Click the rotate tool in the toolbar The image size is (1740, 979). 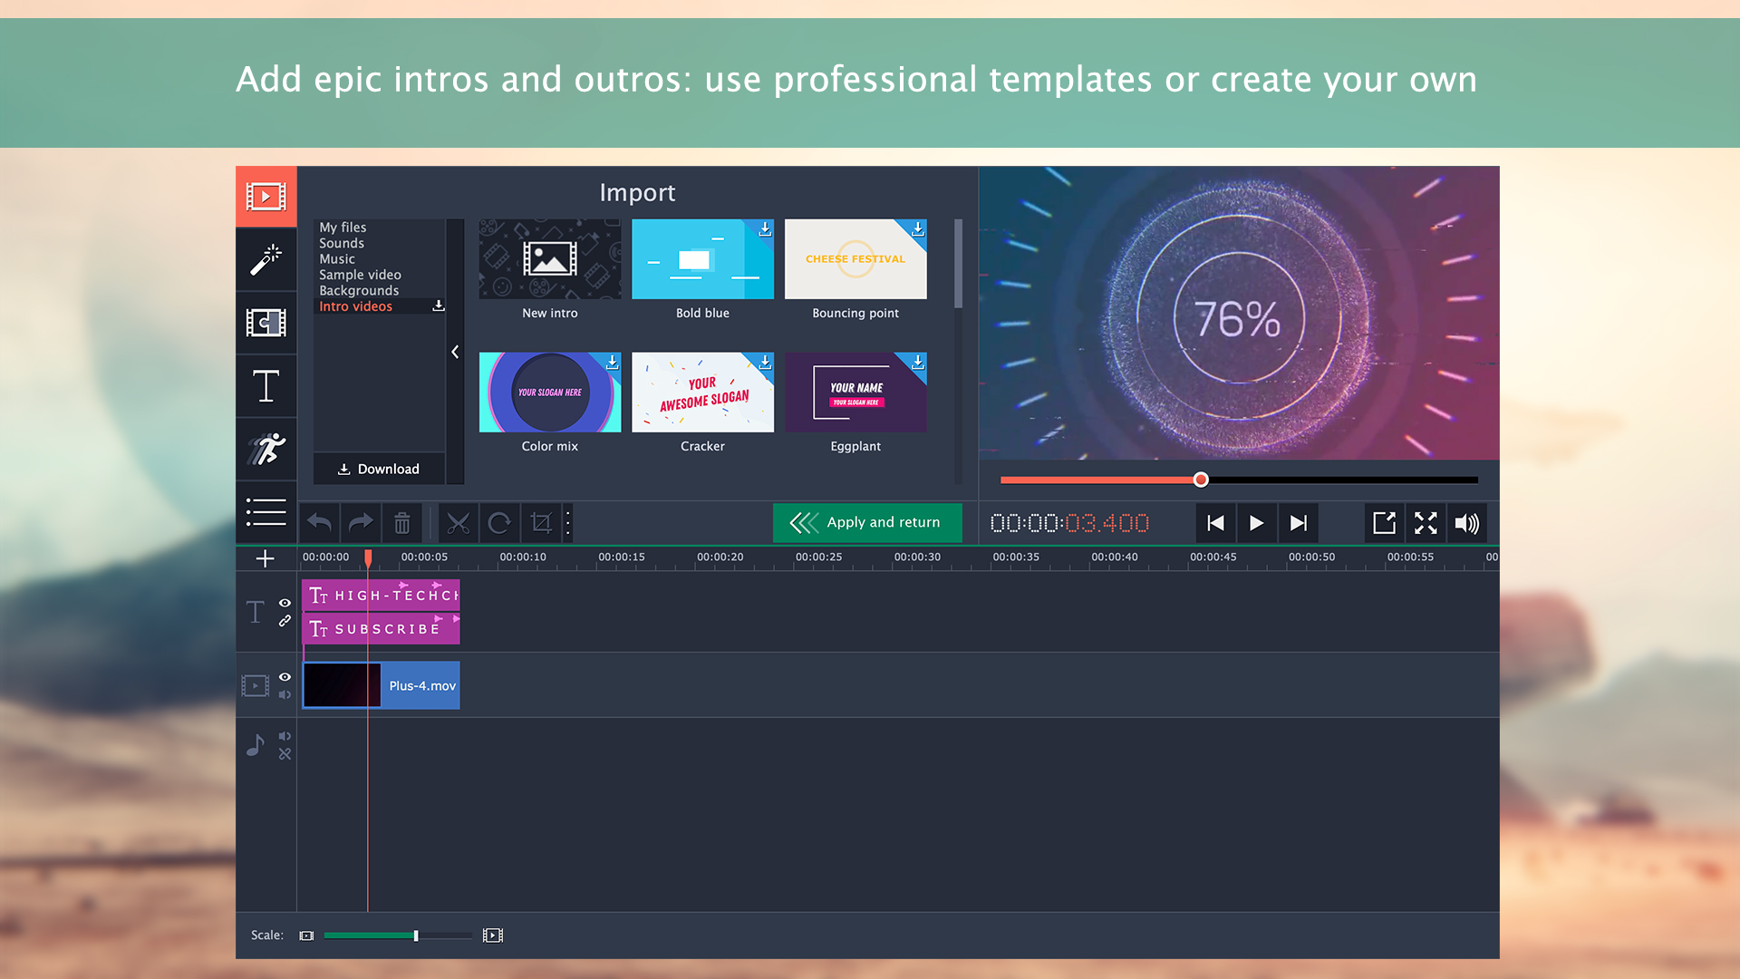[x=499, y=523]
